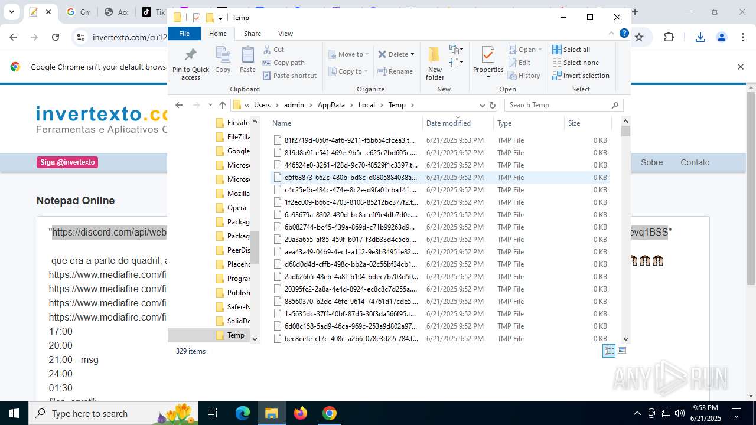
Task: Create a New folder
Action: point(435,63)
